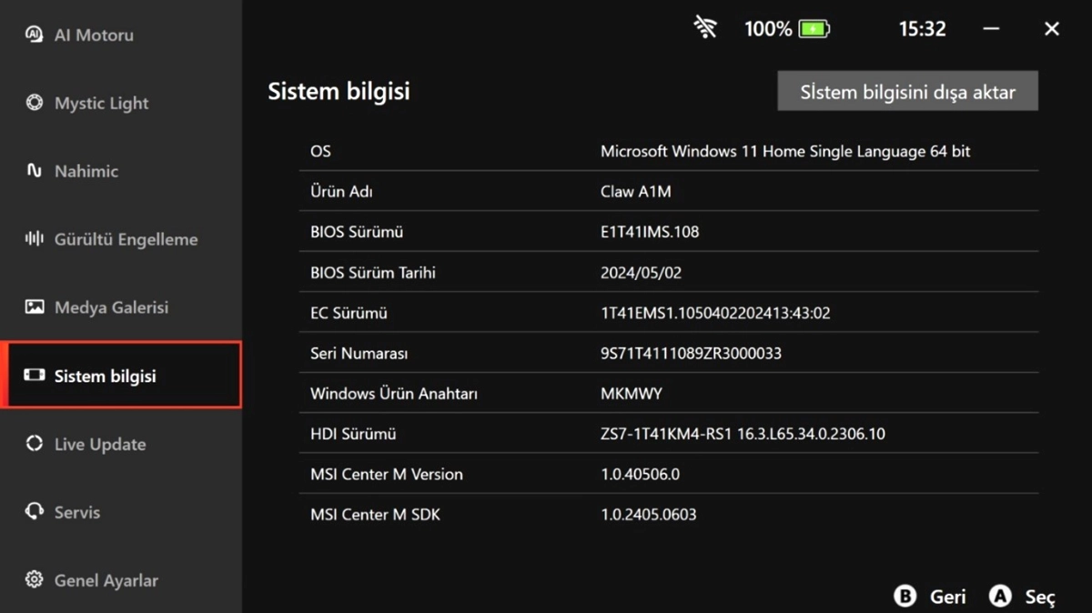
Task: Click the disconnected Wi-Fi status icon
Action: pyautogui.click(x=705, y=29)
